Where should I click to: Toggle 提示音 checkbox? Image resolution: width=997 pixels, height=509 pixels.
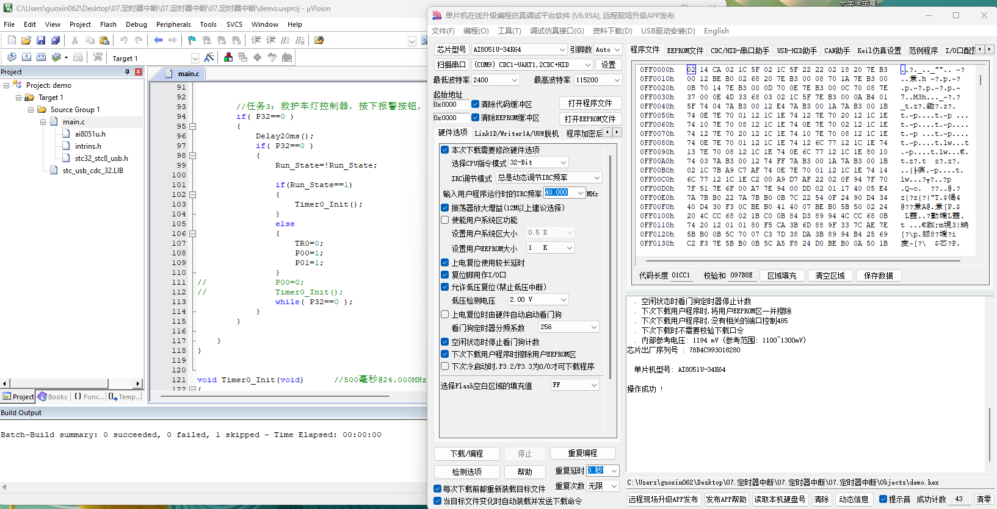pos(883,499)
